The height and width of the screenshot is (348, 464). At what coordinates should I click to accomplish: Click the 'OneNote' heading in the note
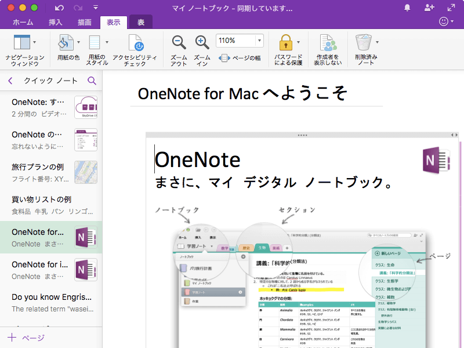[197, 160]
